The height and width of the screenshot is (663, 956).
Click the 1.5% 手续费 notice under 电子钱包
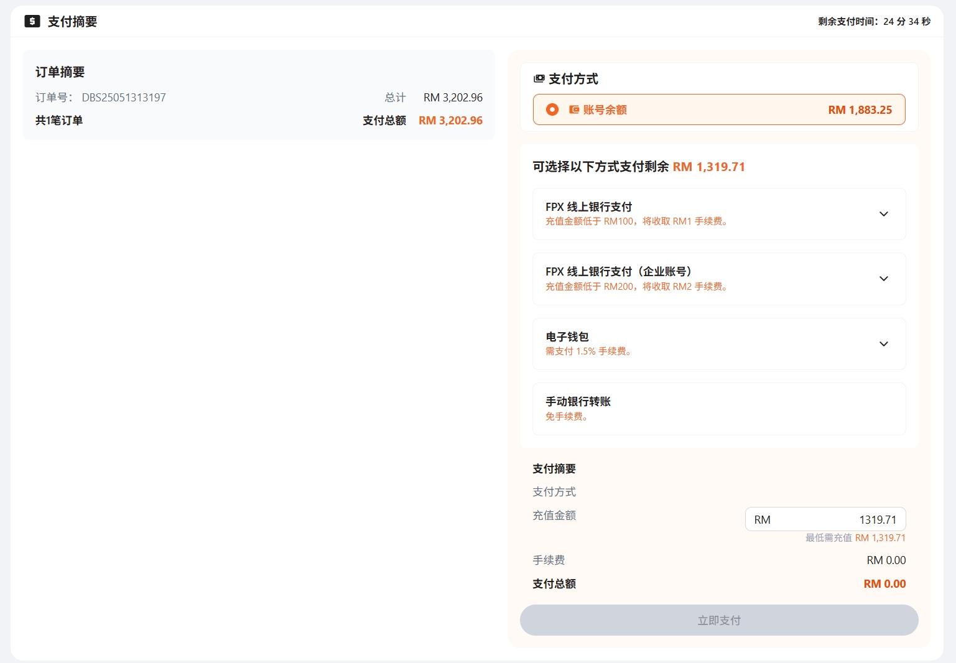[588, 351]
